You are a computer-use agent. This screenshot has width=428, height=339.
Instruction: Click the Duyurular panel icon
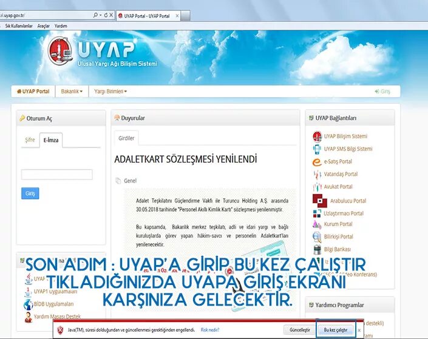point(117,118)
